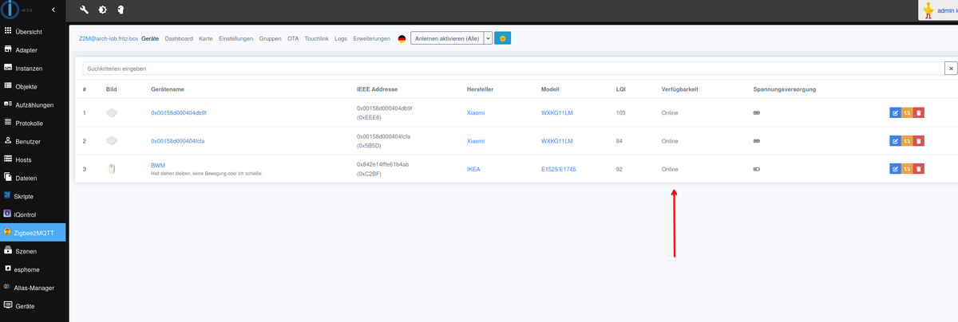
Task: Delete device 0x00158d000404fcfa with red trash
Action: [918, 141]
